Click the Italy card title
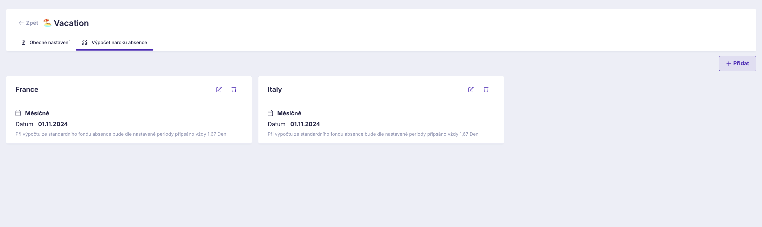 (274, 90)
